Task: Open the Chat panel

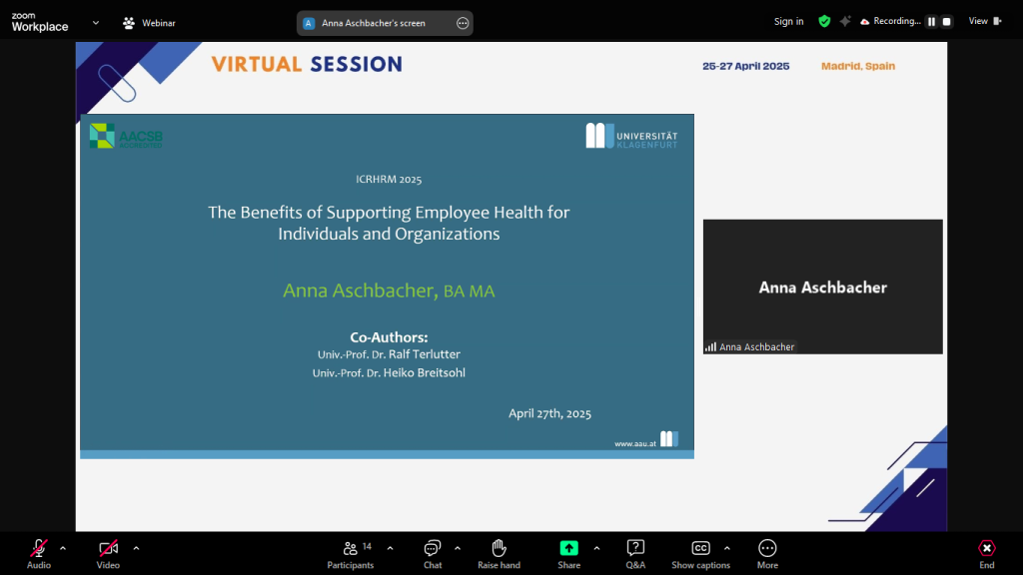Action: [x=433, y=548]
